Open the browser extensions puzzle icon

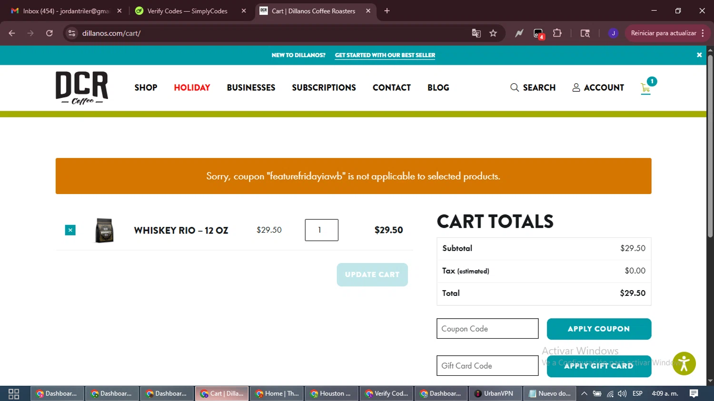[557, 33]
